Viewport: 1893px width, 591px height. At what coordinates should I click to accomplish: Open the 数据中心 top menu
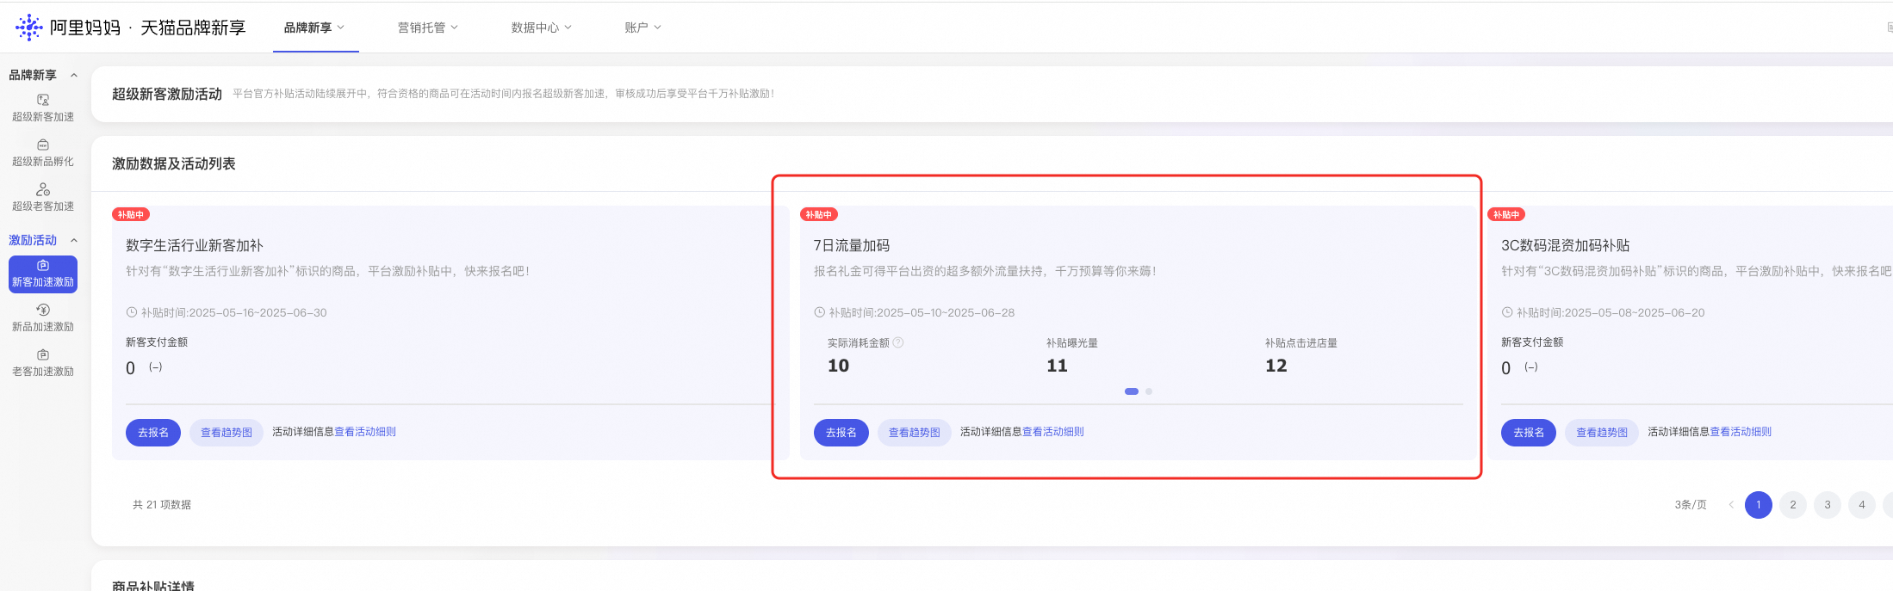(542, 28)
